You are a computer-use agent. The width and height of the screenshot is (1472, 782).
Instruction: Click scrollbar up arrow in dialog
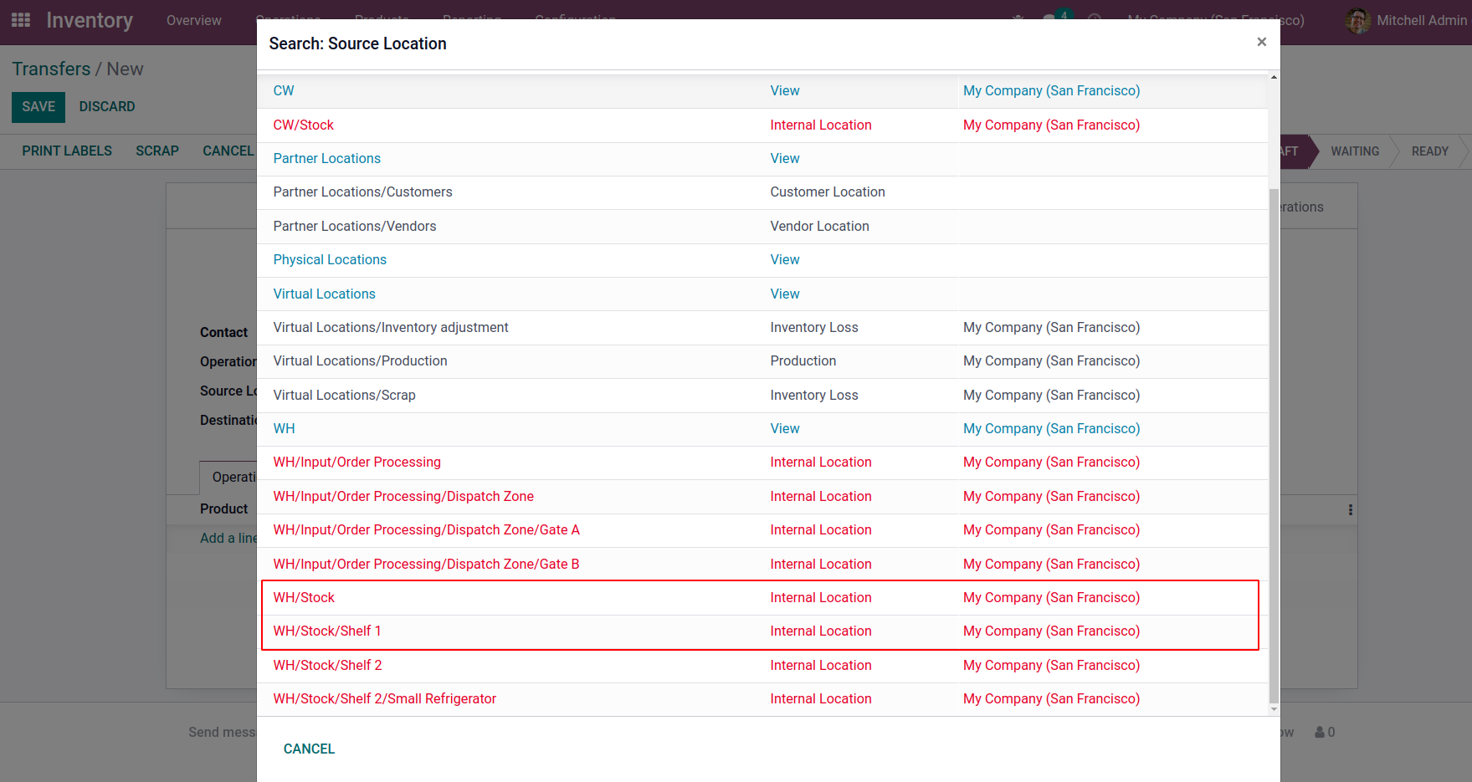(1274, 78)
